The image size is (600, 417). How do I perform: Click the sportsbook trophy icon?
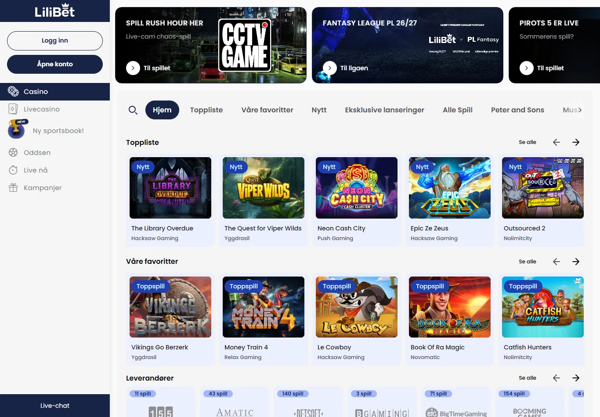point(17,129)
